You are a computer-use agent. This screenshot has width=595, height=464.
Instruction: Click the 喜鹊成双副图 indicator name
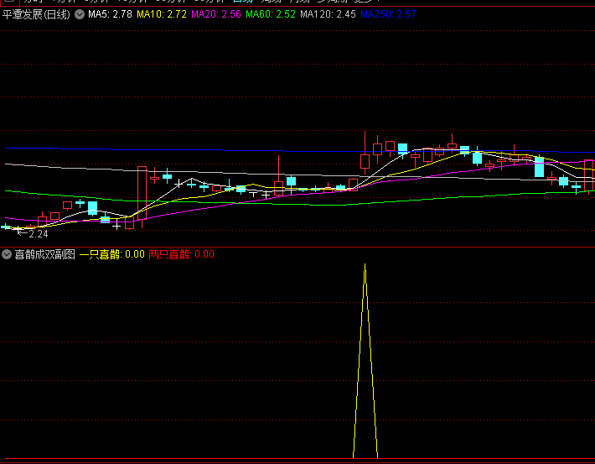44,254
